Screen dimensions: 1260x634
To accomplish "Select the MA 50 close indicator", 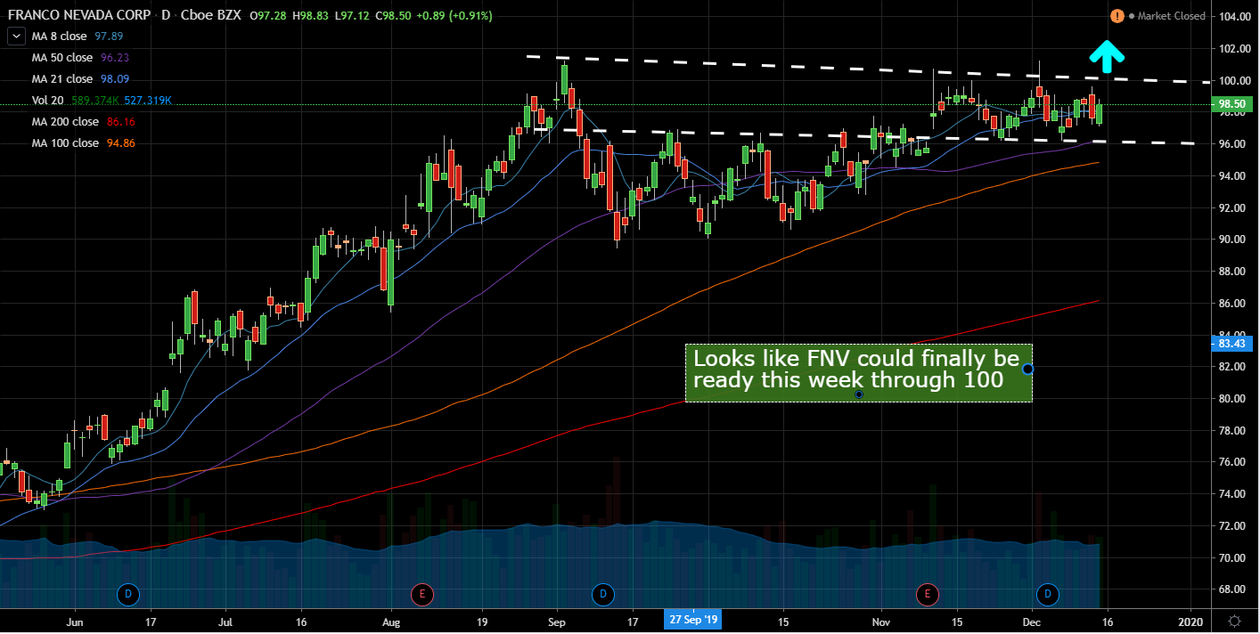I will pos(61,58).
